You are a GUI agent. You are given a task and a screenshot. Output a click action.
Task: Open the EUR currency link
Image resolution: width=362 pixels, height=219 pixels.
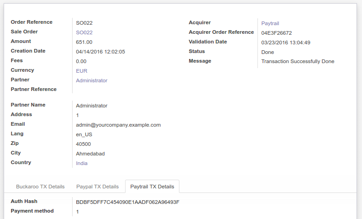click(82, 71)
